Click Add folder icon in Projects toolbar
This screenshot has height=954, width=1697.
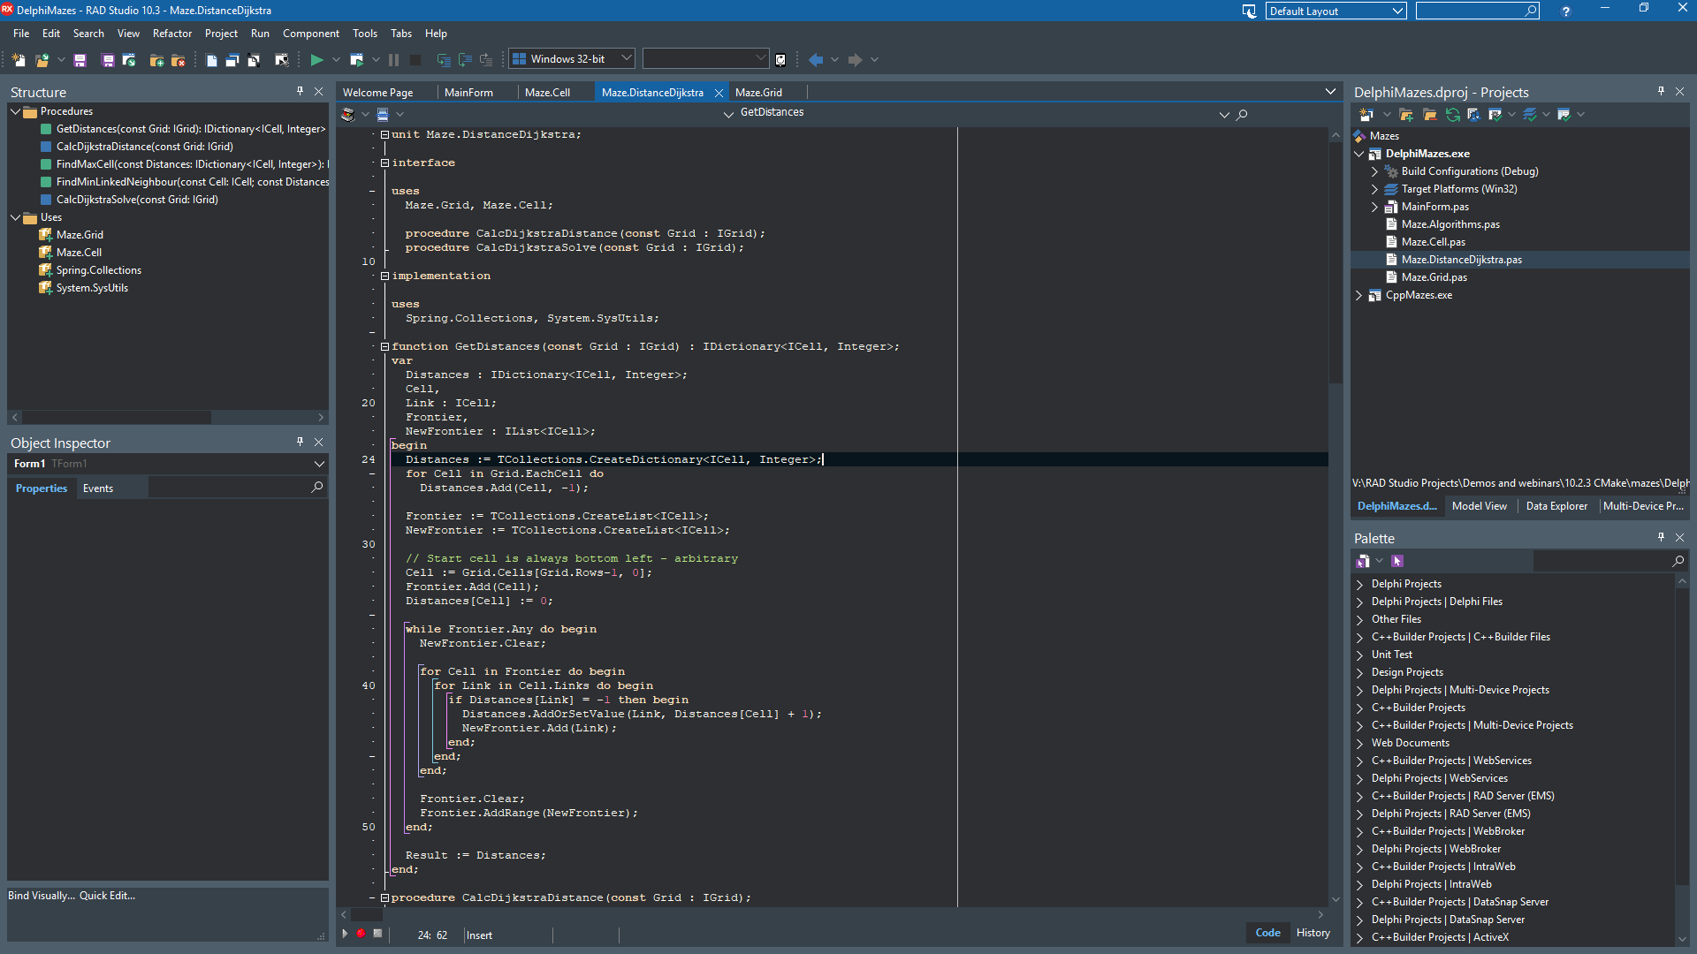1406,115
